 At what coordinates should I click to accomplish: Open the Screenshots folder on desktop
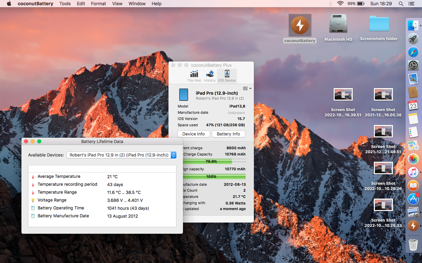pyautogui.click(x=379, y=24)
